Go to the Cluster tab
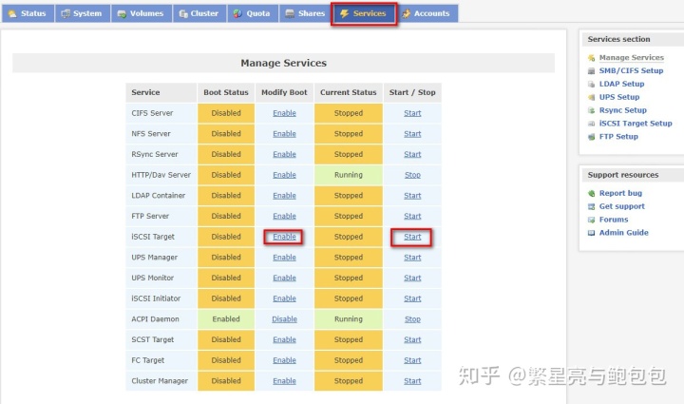Viewport: 684px width, 404px height. tap(199, 13)
